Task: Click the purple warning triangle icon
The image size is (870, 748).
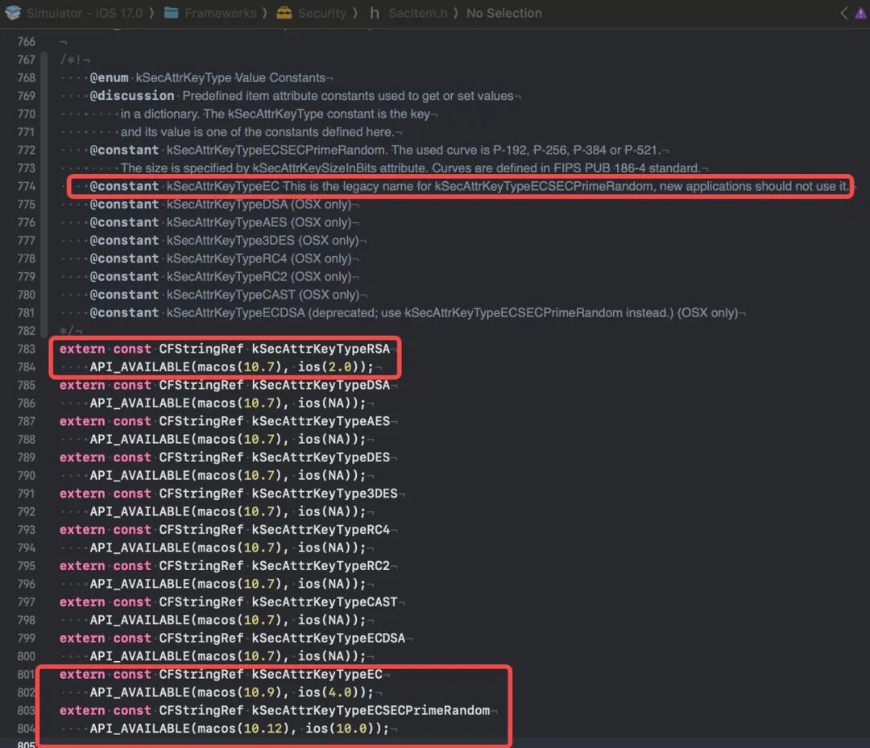Action: [860, 14]
